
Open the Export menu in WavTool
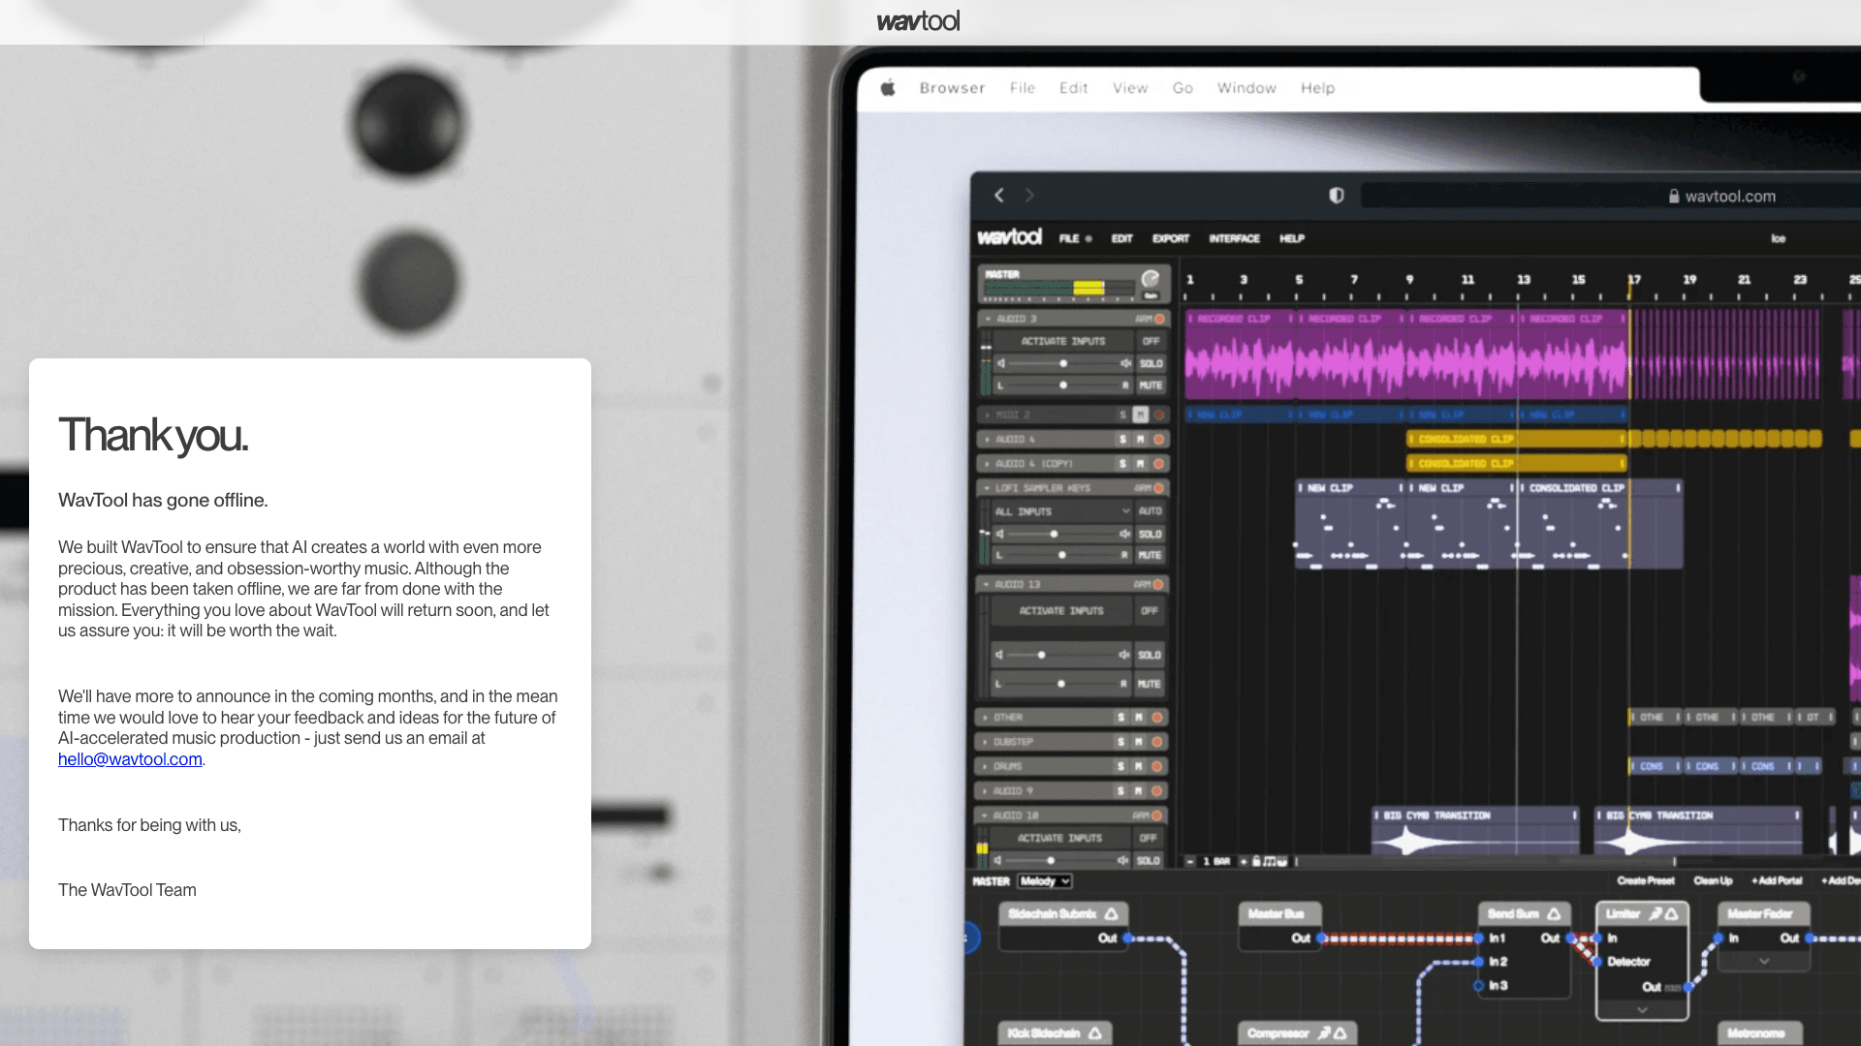(x=1170, y=238)
